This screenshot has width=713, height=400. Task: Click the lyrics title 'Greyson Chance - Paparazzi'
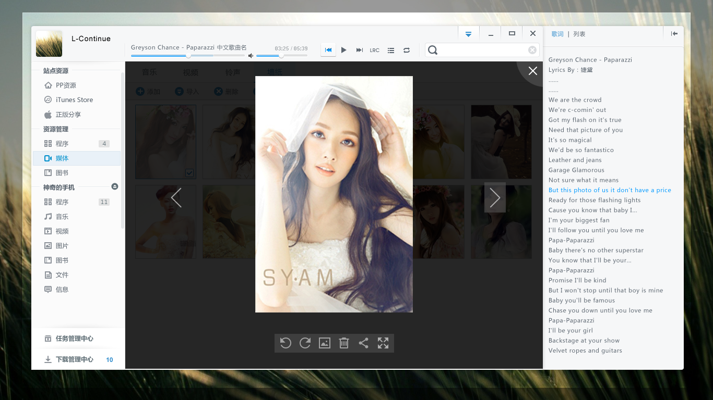tap(590, 60)
